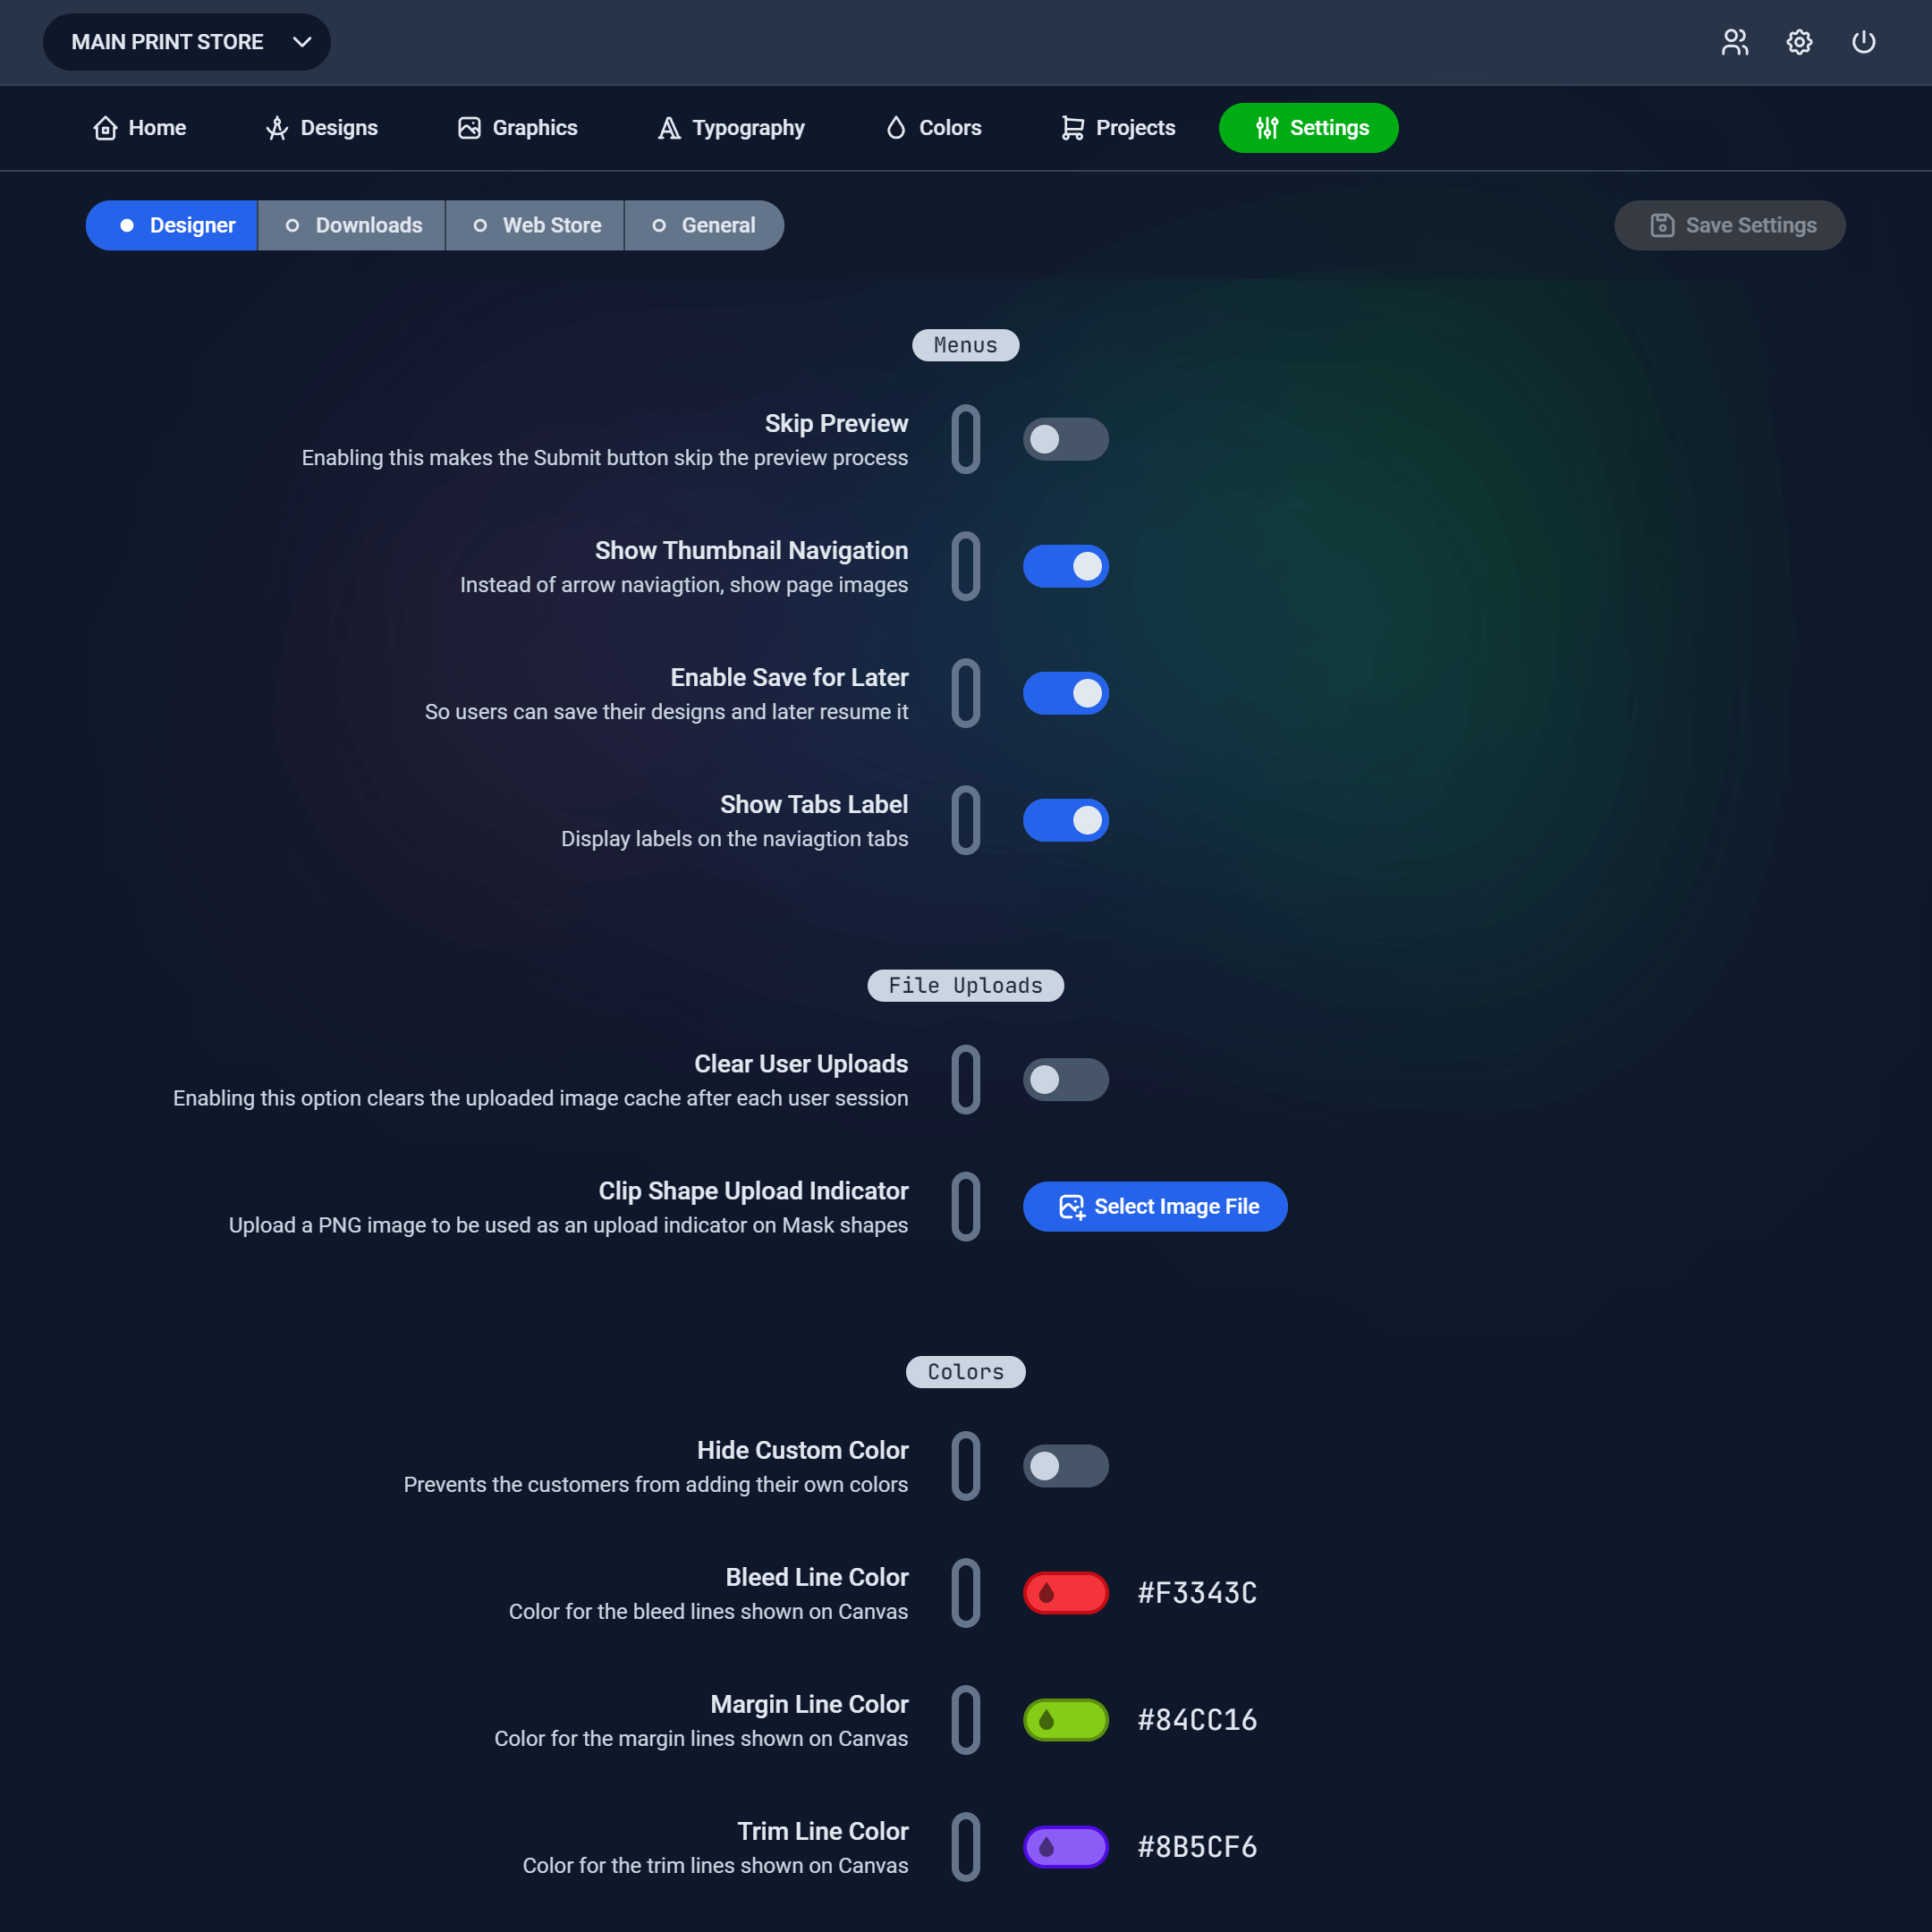This screenshot has width=1932, height=1932.
Task: Click the Graphics navigation icon
Action: [x=469, y=127]
